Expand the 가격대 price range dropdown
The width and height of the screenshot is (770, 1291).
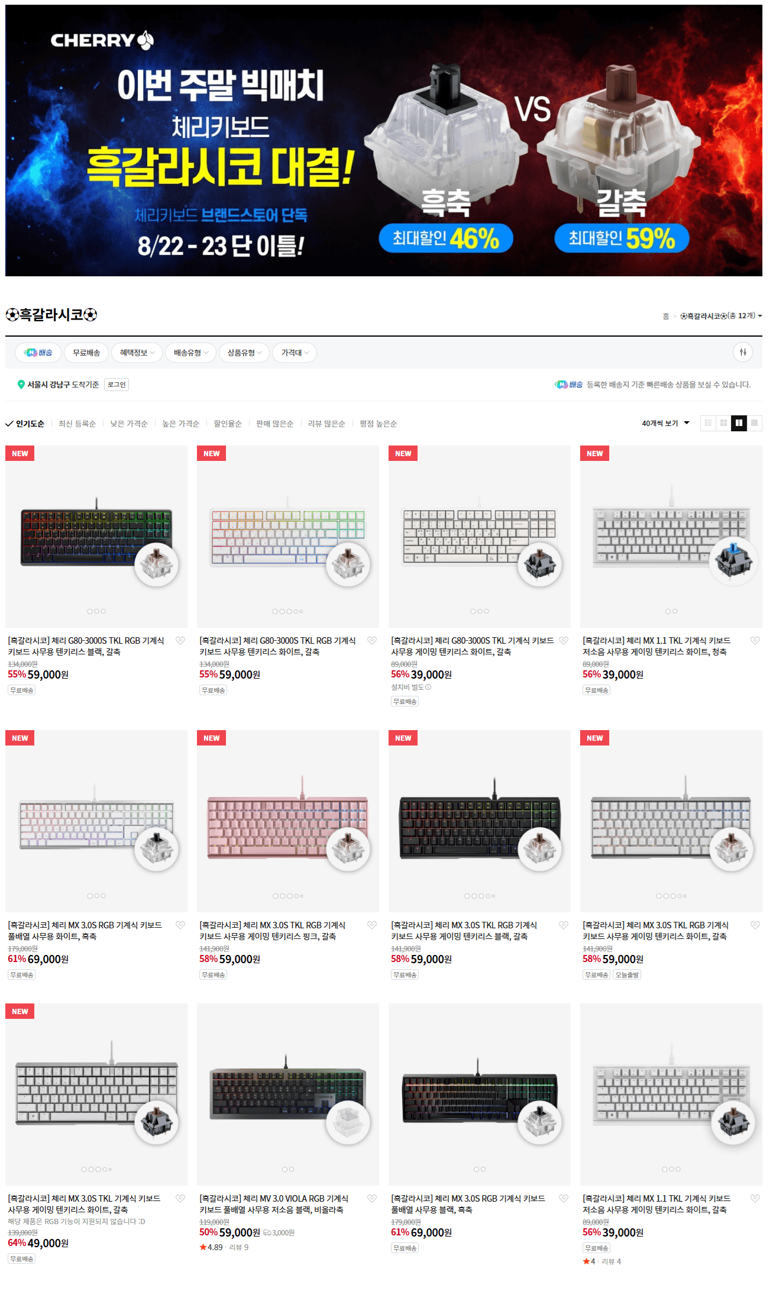(295, 353)
